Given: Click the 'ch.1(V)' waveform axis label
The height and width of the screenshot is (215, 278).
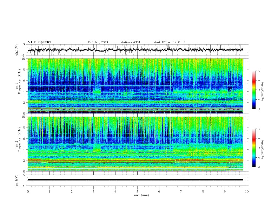Looking at the screenshot, I should pyautogui.click(x=17, y=50).
